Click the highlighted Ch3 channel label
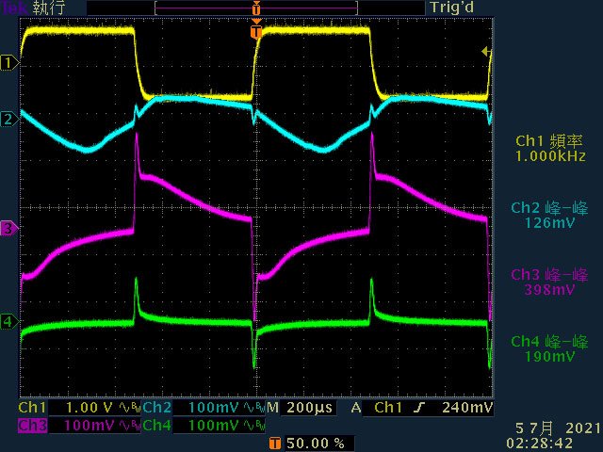Viewport: 603px width, 452px height. [32, 425]
